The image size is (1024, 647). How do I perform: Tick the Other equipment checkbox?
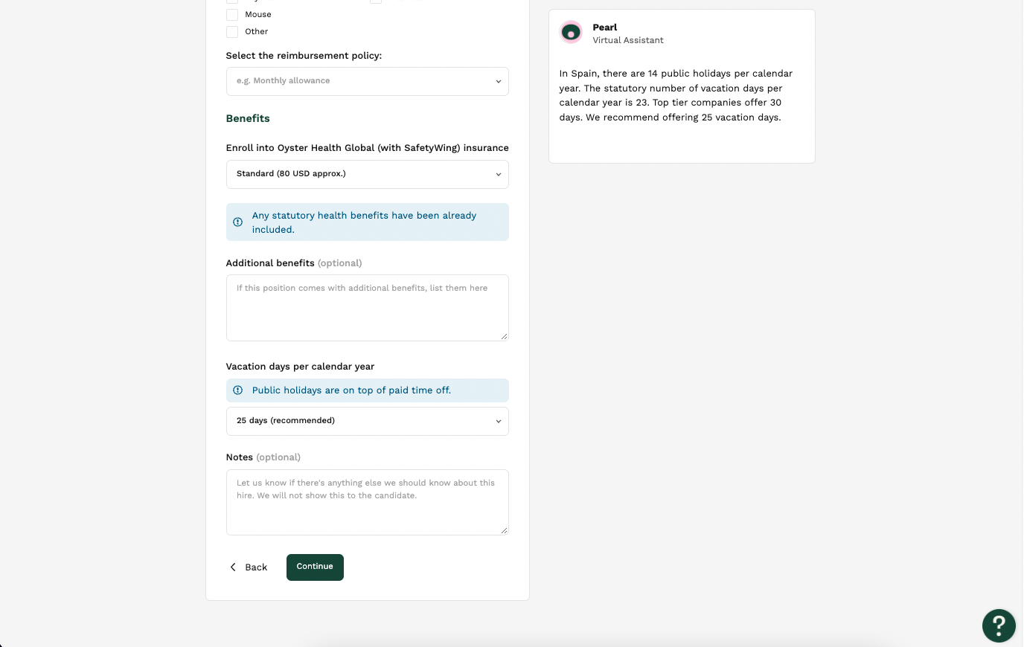click(232, 32)
